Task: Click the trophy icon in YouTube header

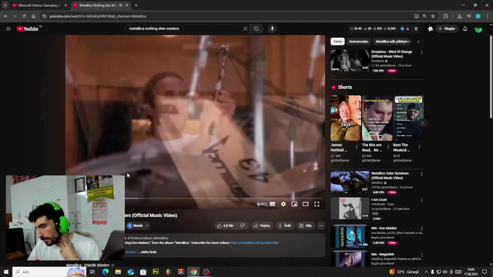Action: click(416, 29)
